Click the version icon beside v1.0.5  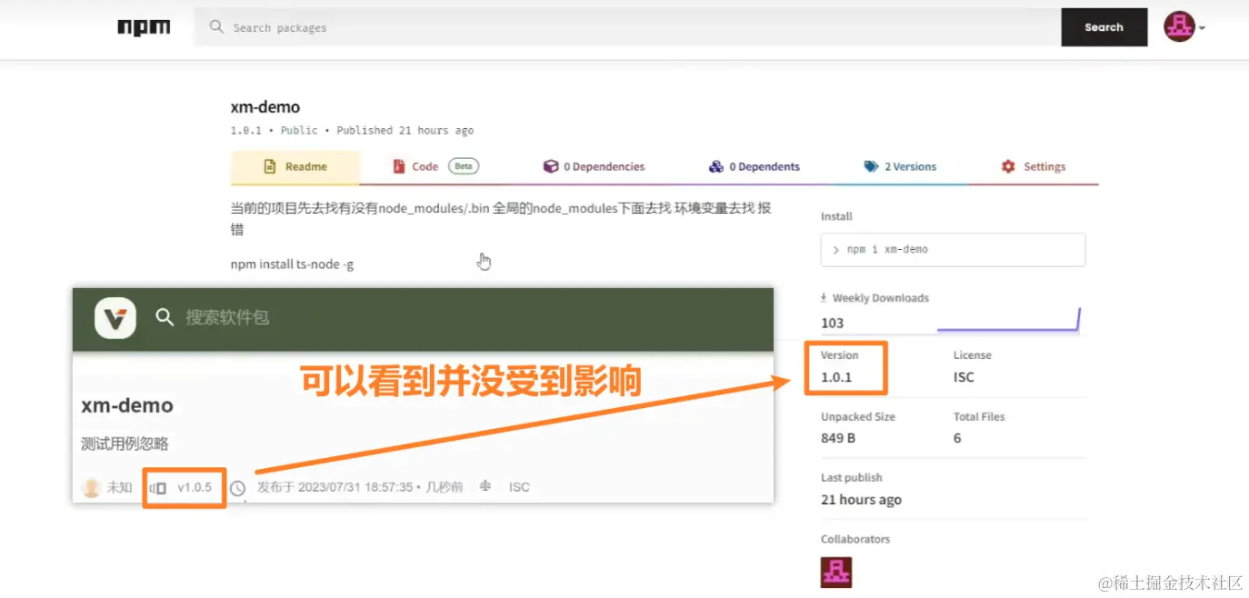point(158,488)
